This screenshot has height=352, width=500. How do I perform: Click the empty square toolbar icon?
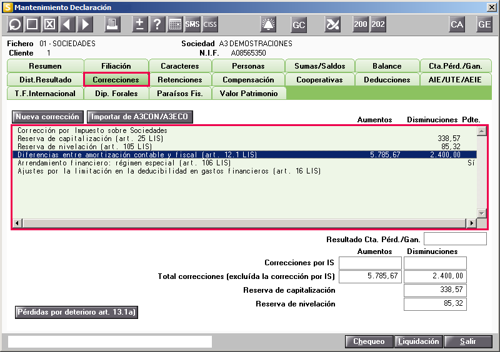coord(32,24)
